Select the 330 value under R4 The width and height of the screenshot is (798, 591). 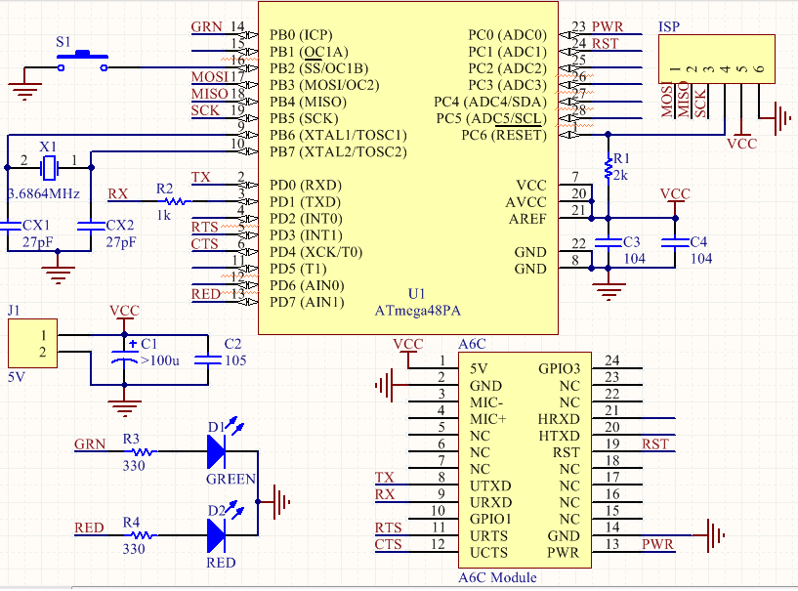click(134, 549)
